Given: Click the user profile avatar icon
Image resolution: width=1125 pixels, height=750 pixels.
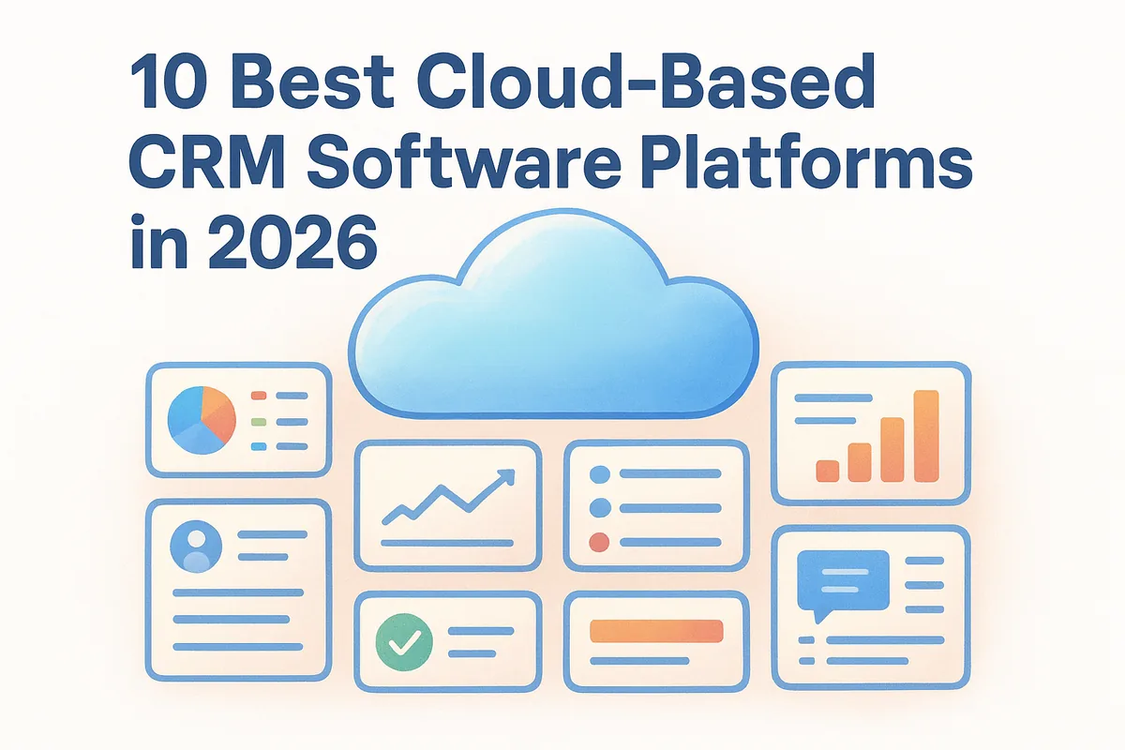Looking at the screenshot, I should pyautogui.click(x=197, y=547).
